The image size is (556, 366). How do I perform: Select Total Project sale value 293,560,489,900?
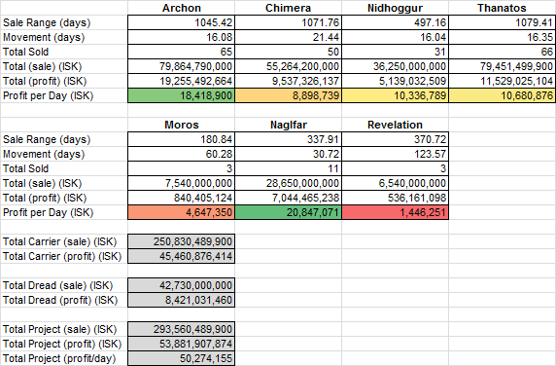pyautogui.click(x=181, y=329)
